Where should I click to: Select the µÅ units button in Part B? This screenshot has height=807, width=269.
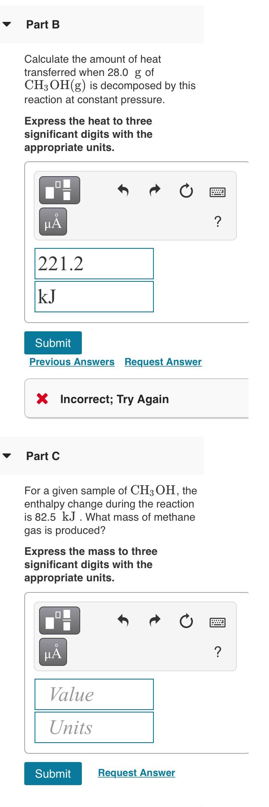click(x=52, y=222)
